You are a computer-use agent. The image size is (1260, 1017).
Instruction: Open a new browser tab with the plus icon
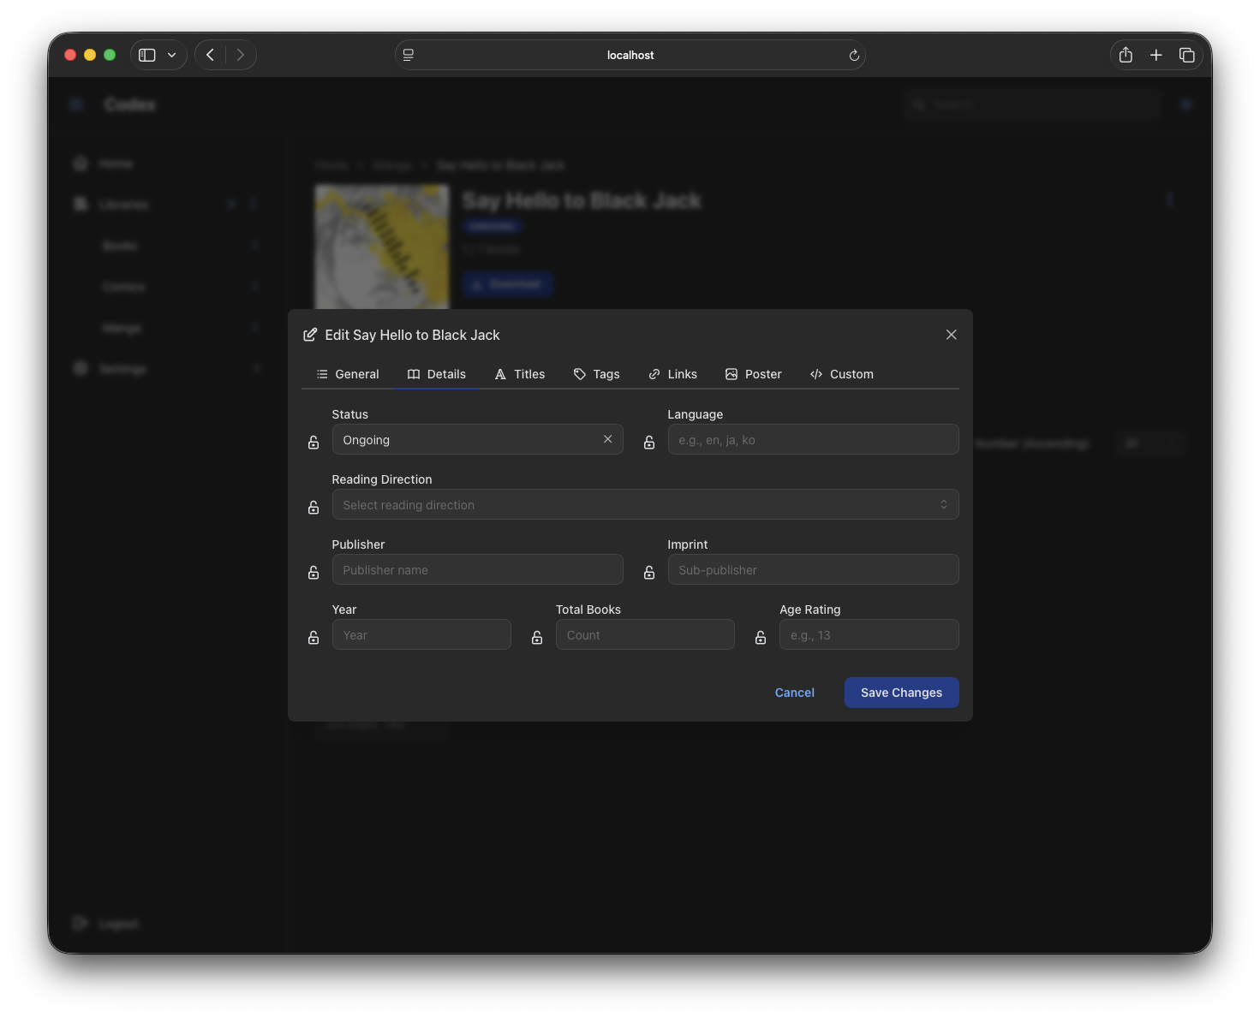pyautogui.click(x=1155, y=54)
